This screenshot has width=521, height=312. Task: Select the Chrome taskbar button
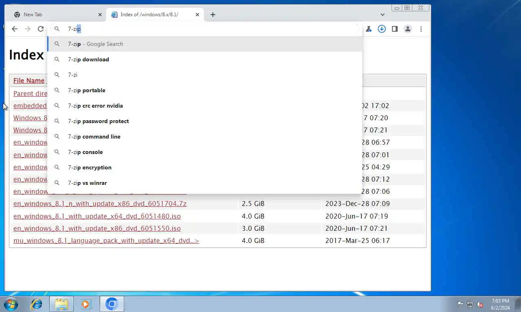(112, 304)
